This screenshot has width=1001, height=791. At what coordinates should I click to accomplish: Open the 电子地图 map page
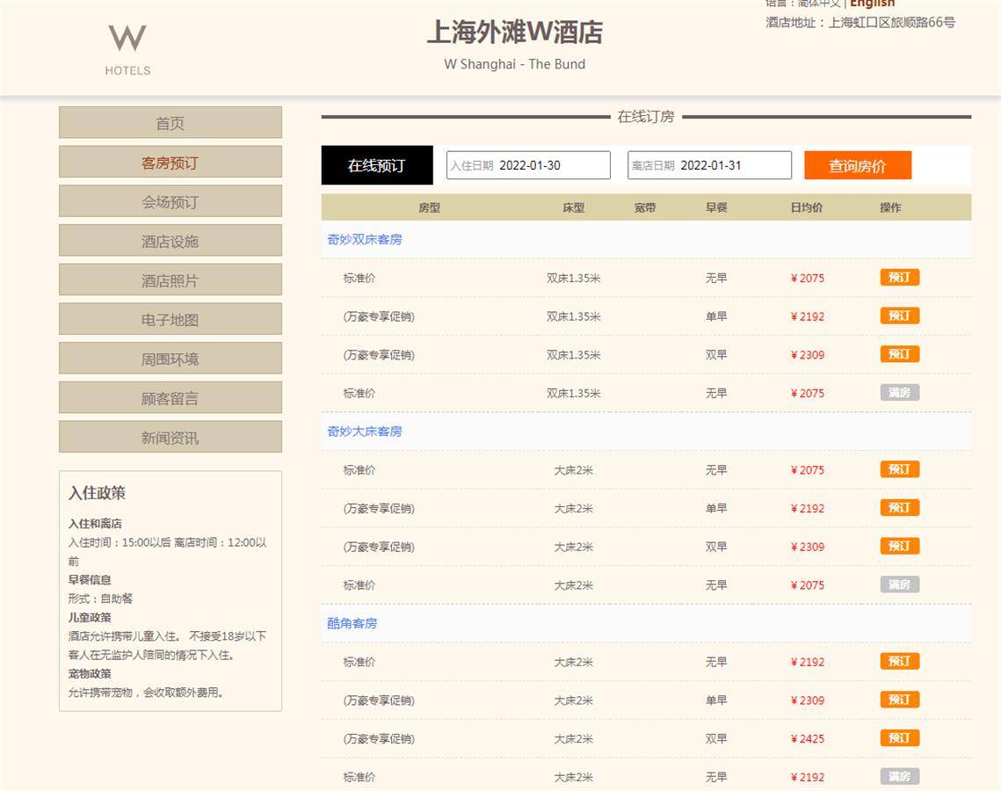click(x=170, y=320)
